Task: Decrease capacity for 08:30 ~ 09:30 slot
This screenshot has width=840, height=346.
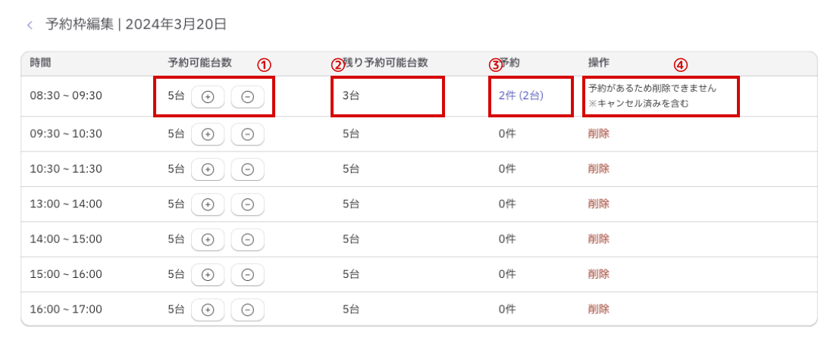Action: (x=247, y=97)
